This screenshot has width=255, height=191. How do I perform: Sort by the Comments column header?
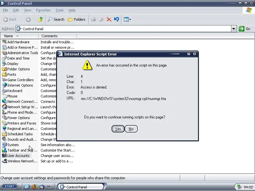pos(58,36)
